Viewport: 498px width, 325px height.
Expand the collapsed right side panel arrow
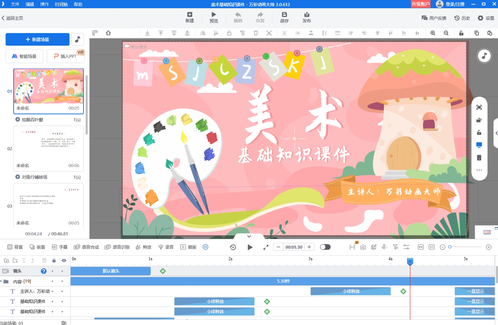click(496, 133)
